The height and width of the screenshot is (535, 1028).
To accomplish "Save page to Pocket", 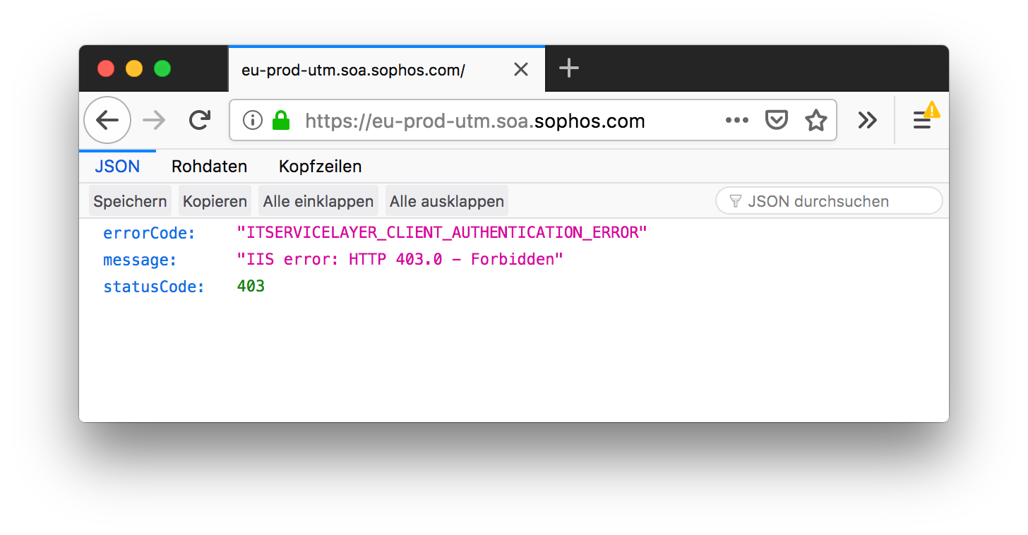I will (x=777, y=121).
